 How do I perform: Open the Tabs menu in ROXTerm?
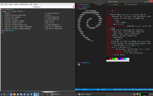[x=31, y=4]
